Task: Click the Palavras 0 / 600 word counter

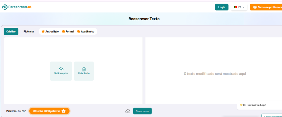Action: [16, 111]
